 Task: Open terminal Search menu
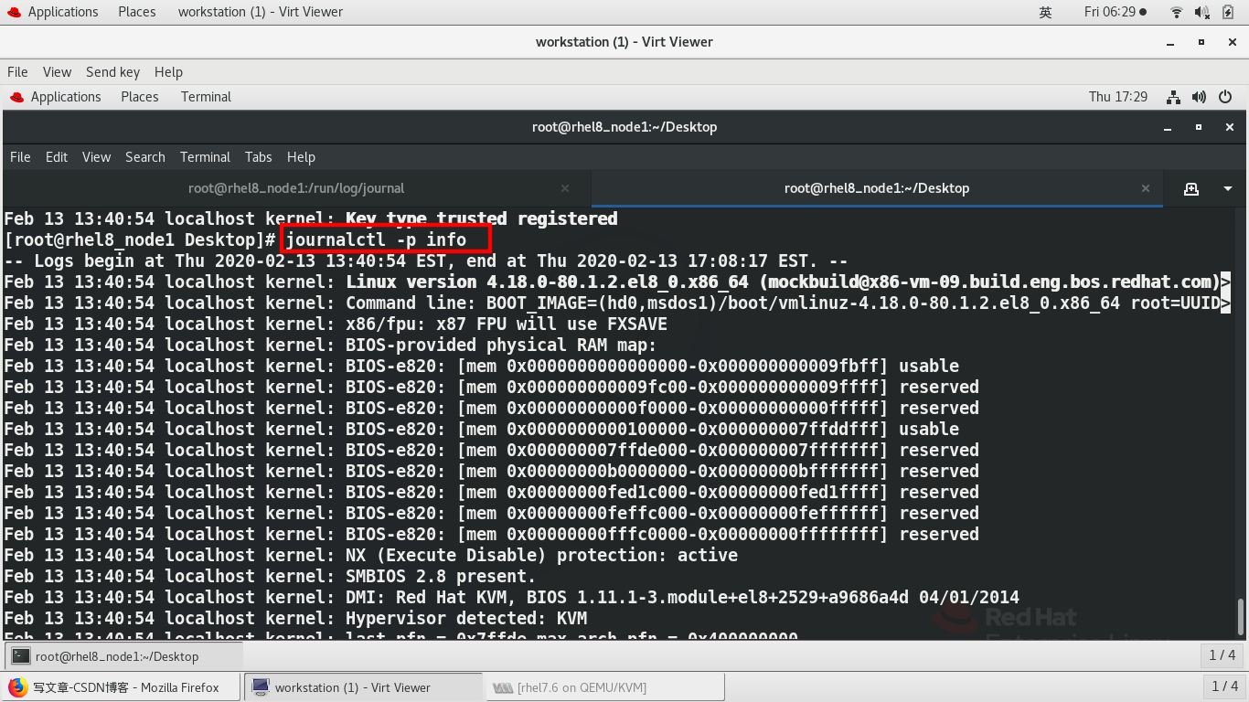(x=145, y=157)
